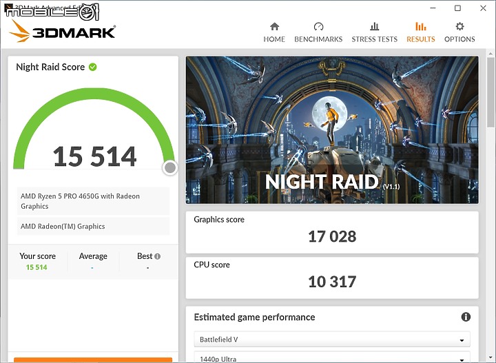The image size is (496, 363).
Task: Expand the Battlefield V game dropdown
Action: (332, 340)
